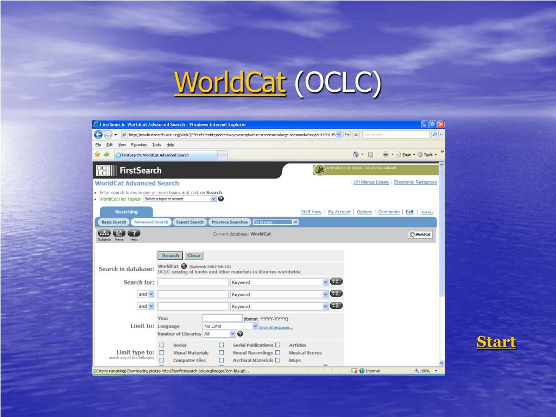Screen dimensions: 556x417
Task: Click the Start link on the slide
Action: tap(496, 342)
